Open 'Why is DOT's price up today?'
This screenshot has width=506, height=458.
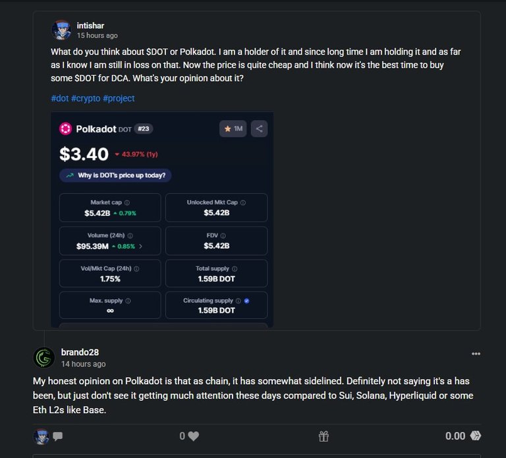pyautogui.click(x=115, y=175)
